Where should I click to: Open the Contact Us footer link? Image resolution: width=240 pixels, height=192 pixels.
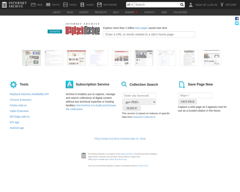pyautogui.click(x=106, y=139)
